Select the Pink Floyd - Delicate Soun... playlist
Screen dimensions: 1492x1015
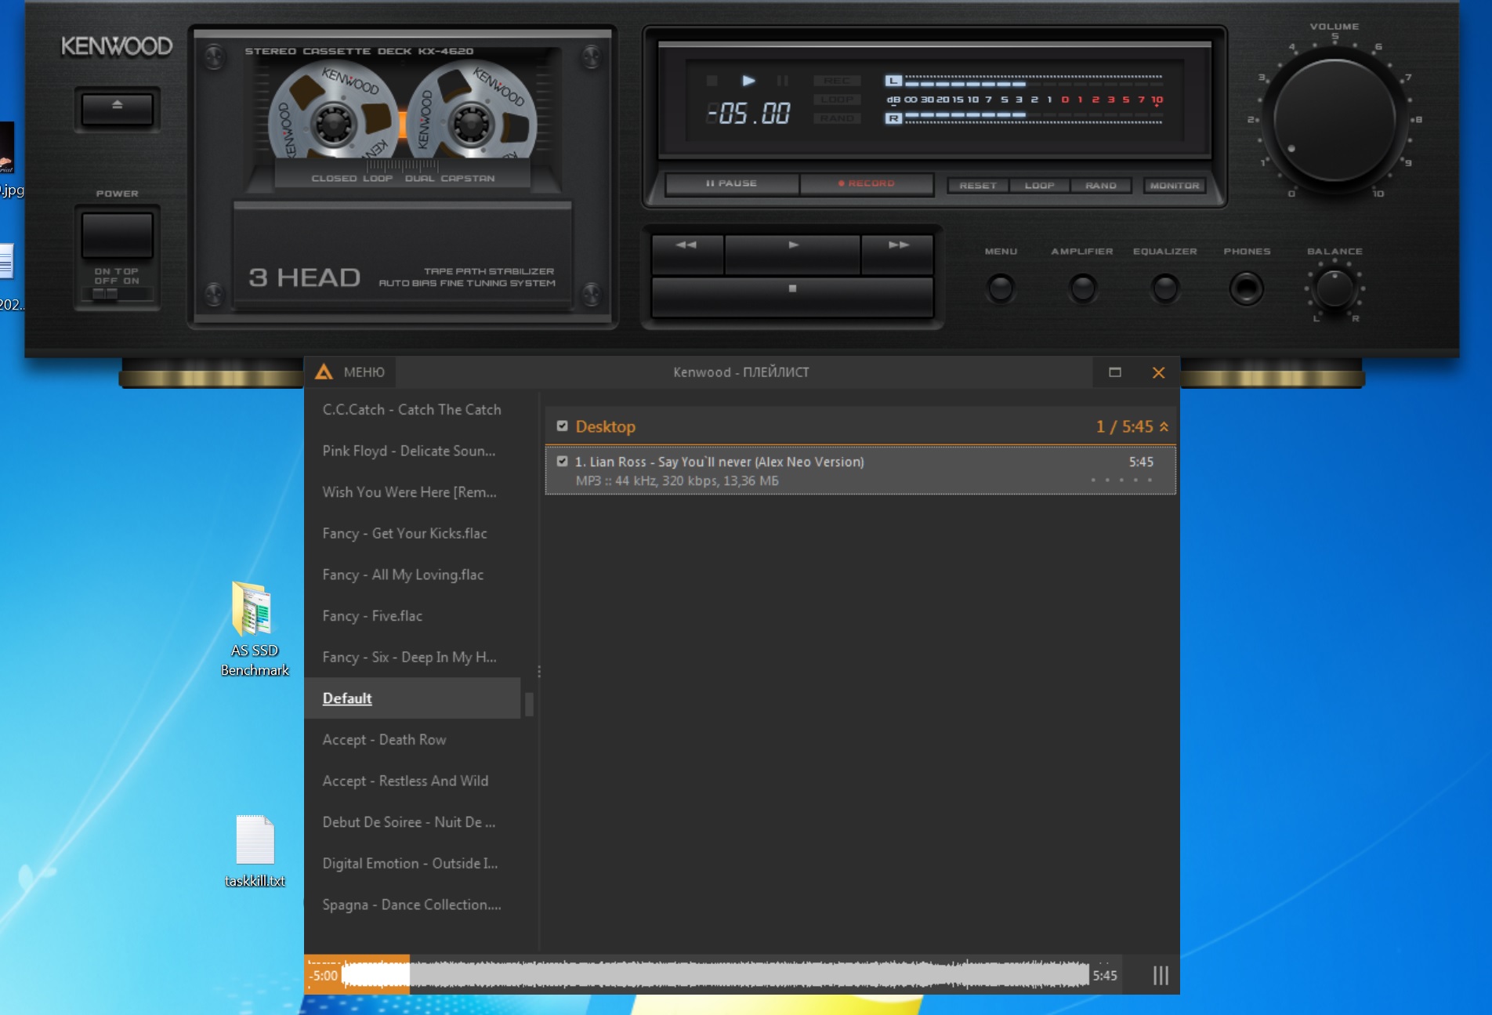pyautogui.click(x=412, y=451)
